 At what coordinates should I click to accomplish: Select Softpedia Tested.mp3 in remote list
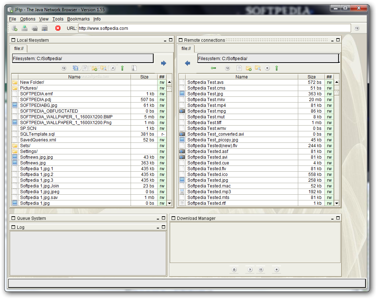coord(256,192)
